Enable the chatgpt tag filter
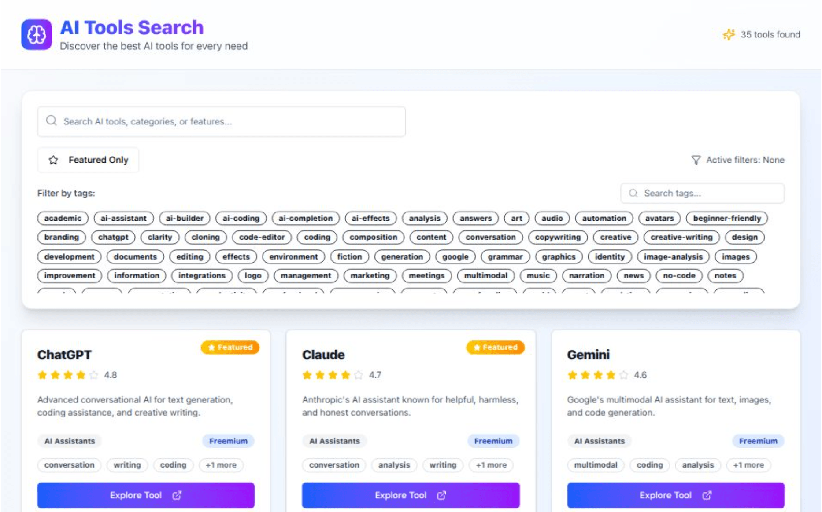 113,237
